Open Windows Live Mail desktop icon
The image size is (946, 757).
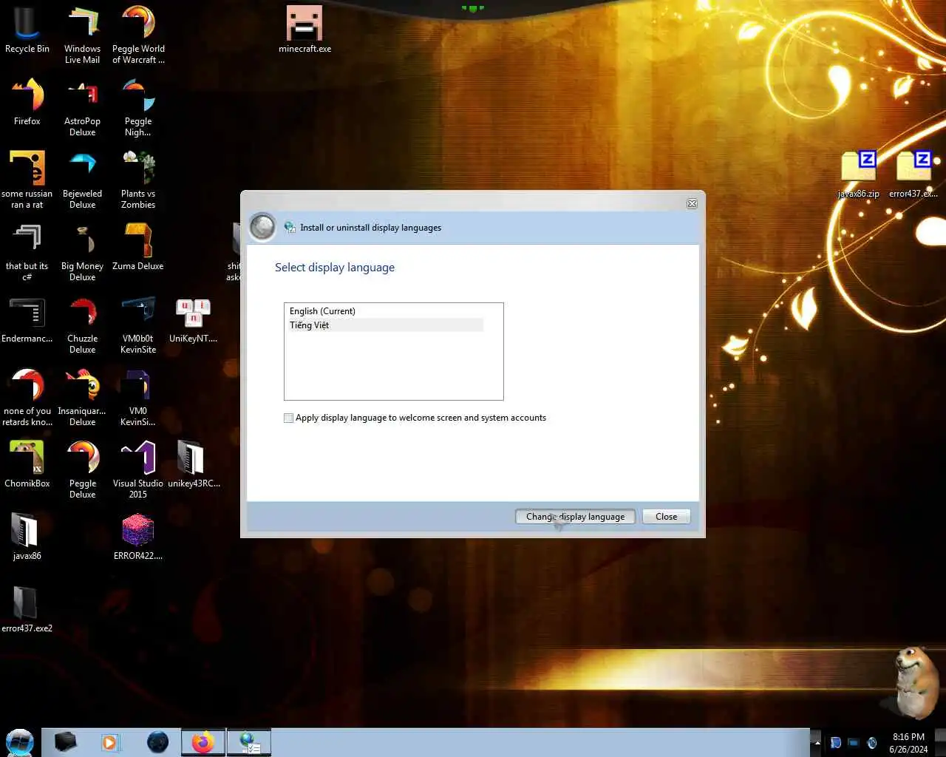click(82, 35)
